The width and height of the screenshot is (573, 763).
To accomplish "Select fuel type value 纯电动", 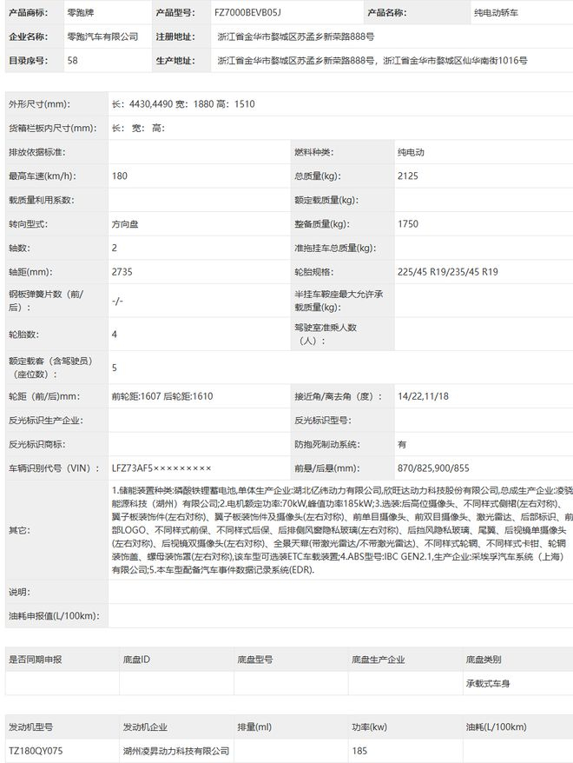I will coord(411,152).
